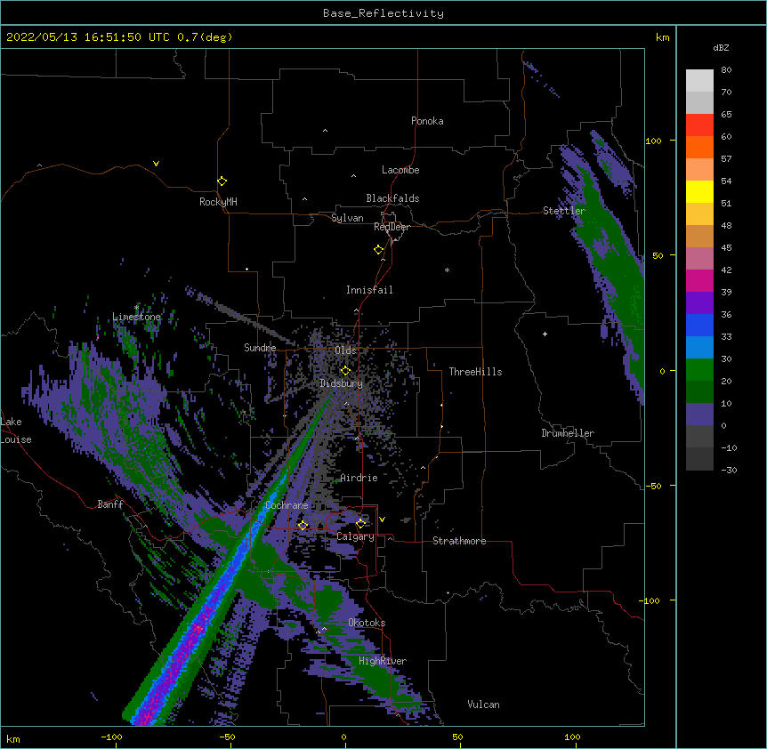Pick the 60 dBZ dark orange swatch
The width and height of the screenshot is (767, 749).
coord(699,147)
